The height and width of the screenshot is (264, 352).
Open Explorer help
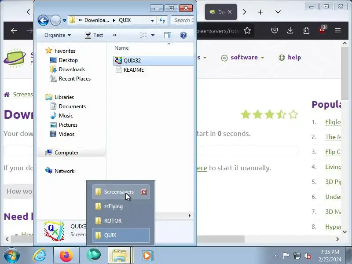coord(183,35)
